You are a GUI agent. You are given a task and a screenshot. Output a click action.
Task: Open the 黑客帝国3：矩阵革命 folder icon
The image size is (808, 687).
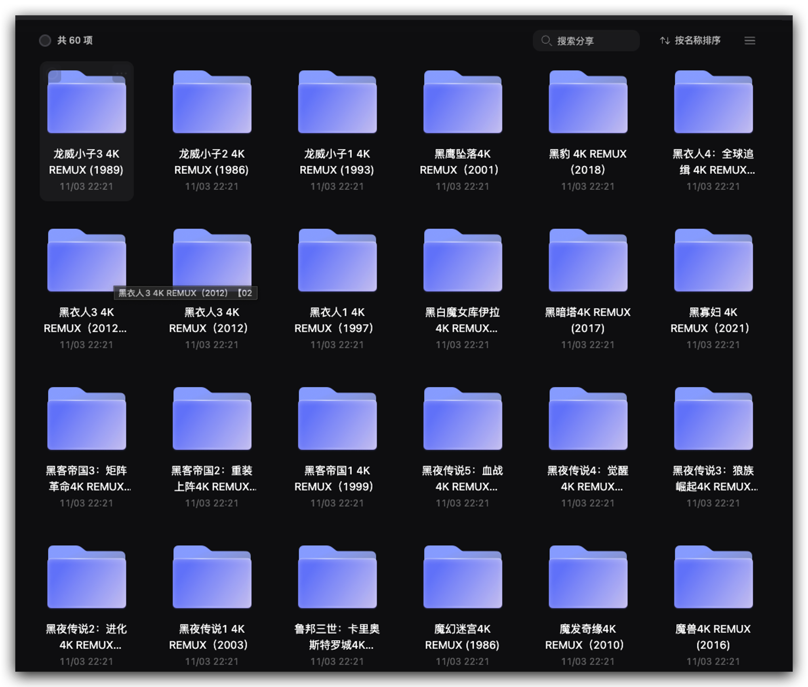87,419
